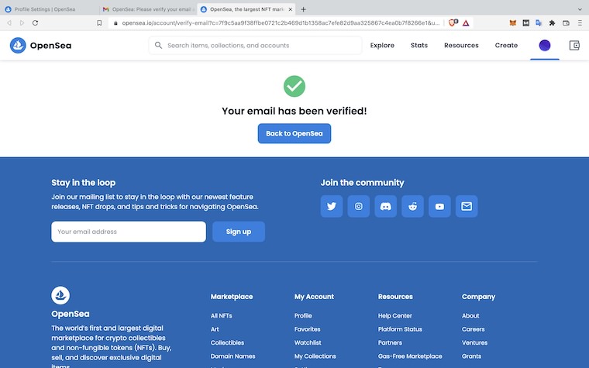
Task: Click the mail newsletter icon
Action: pyautogui.click(x=467, y=206)
